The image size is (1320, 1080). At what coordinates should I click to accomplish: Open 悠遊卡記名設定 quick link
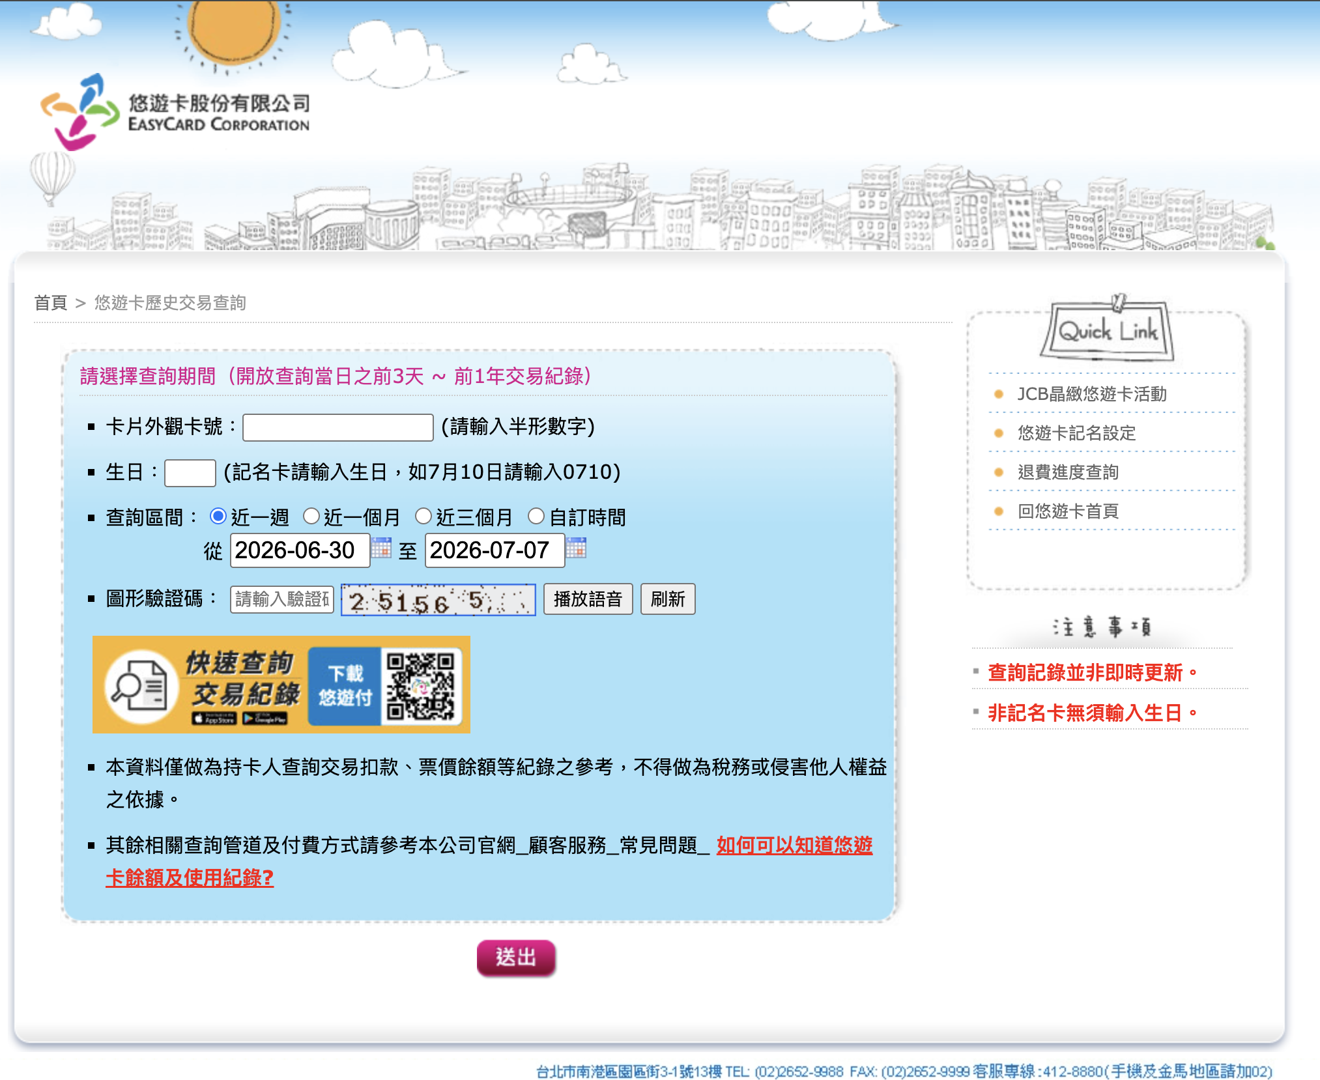pos(1076,433)
